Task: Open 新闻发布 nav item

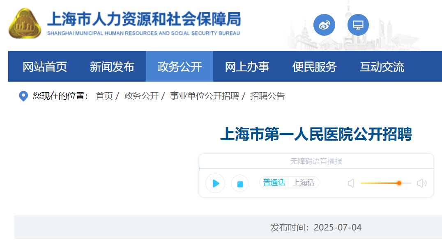Action: tap(112, 67)
